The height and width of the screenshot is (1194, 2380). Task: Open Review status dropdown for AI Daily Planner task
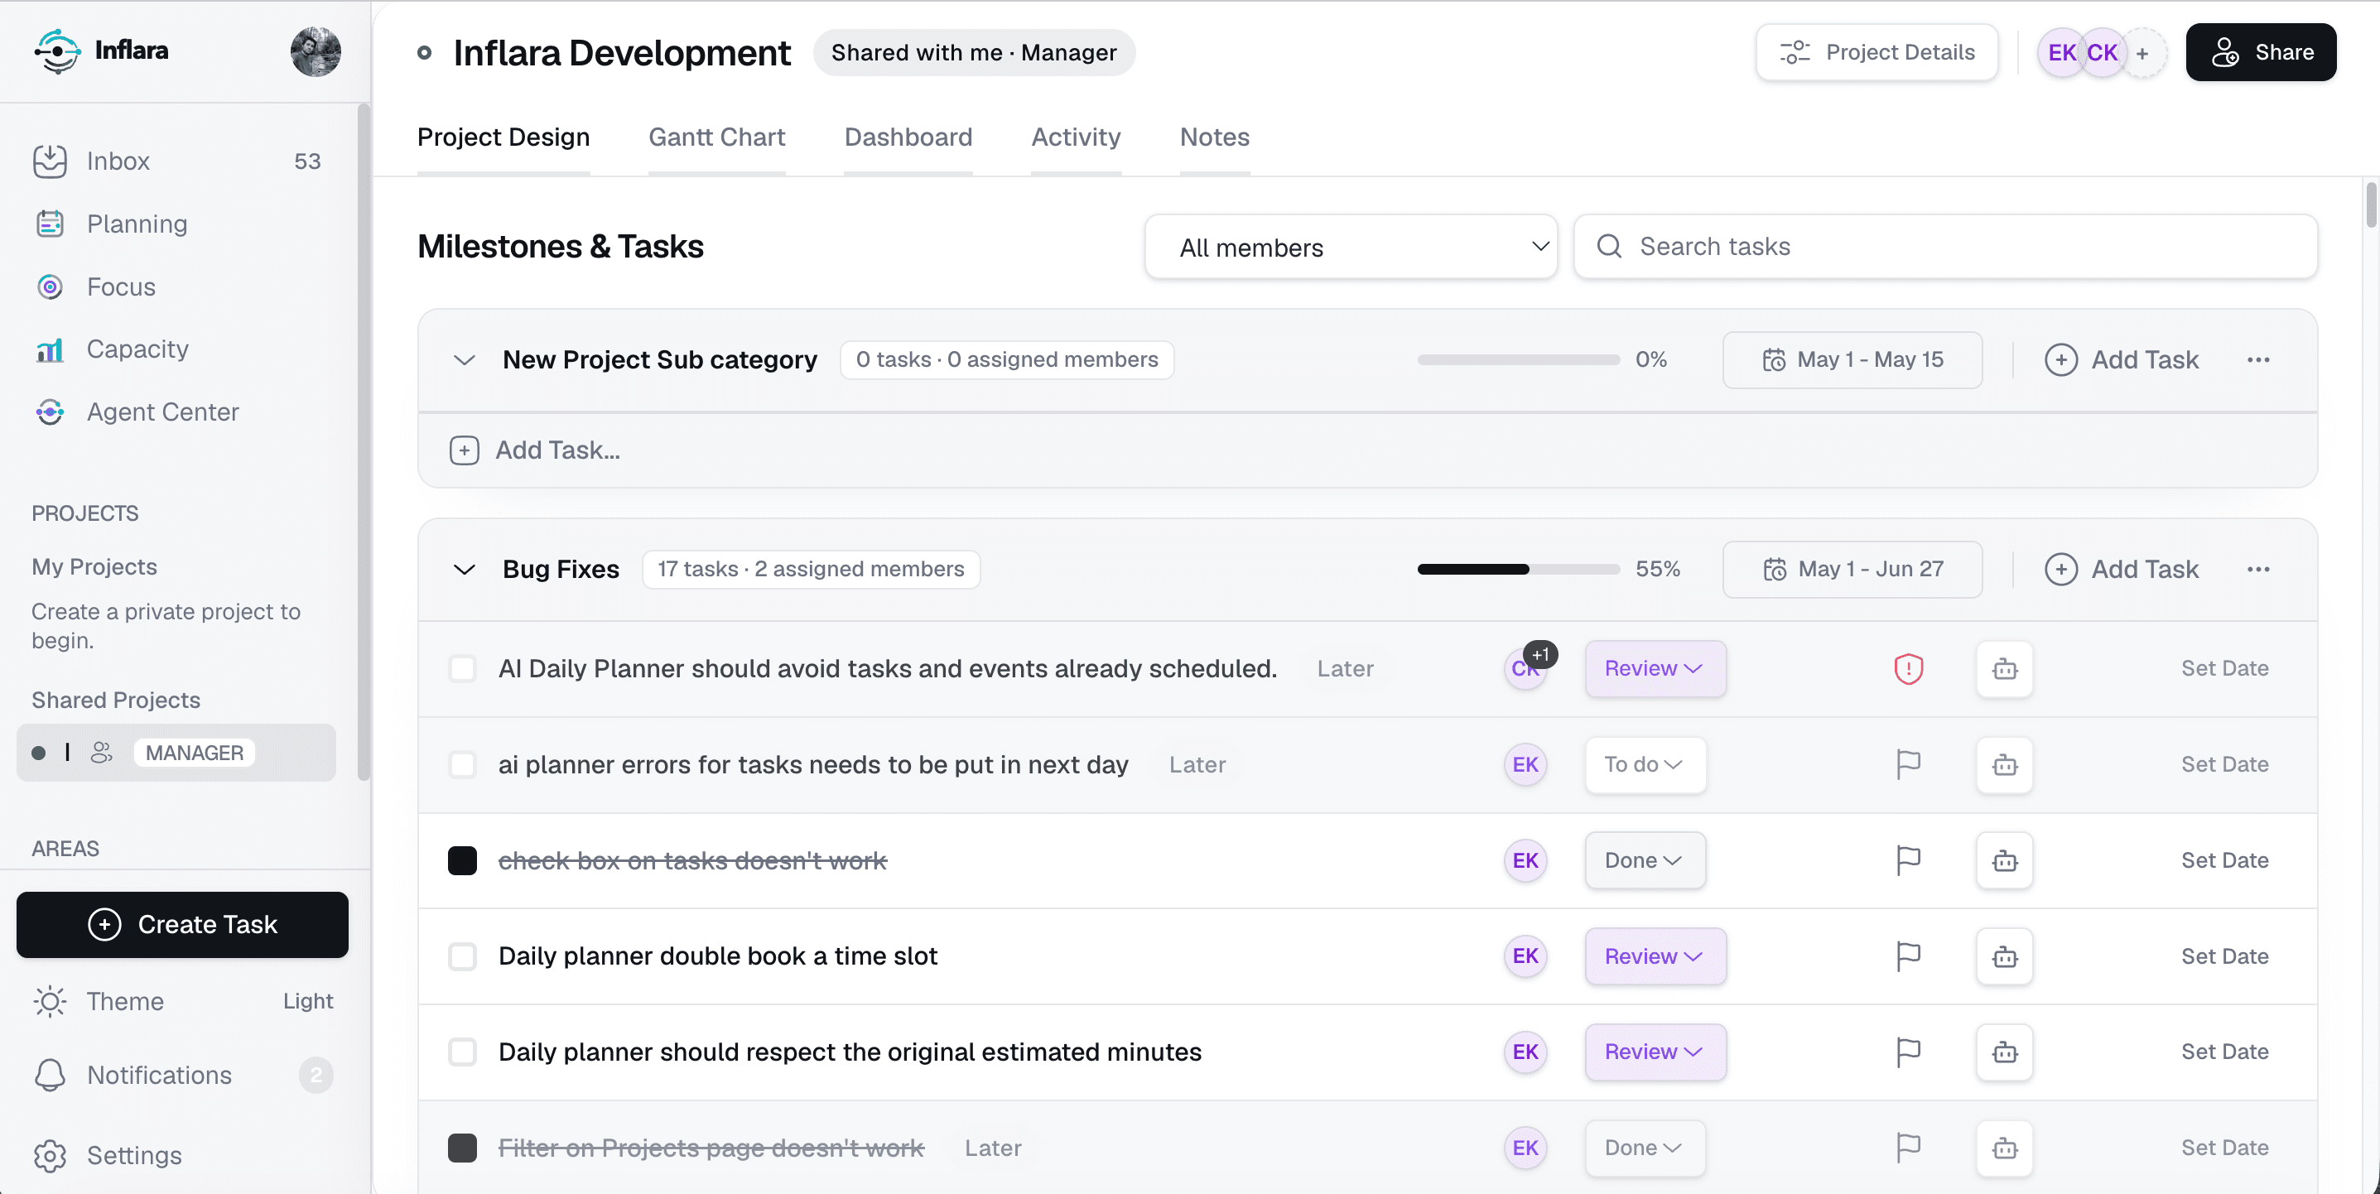pos(1655,668)
